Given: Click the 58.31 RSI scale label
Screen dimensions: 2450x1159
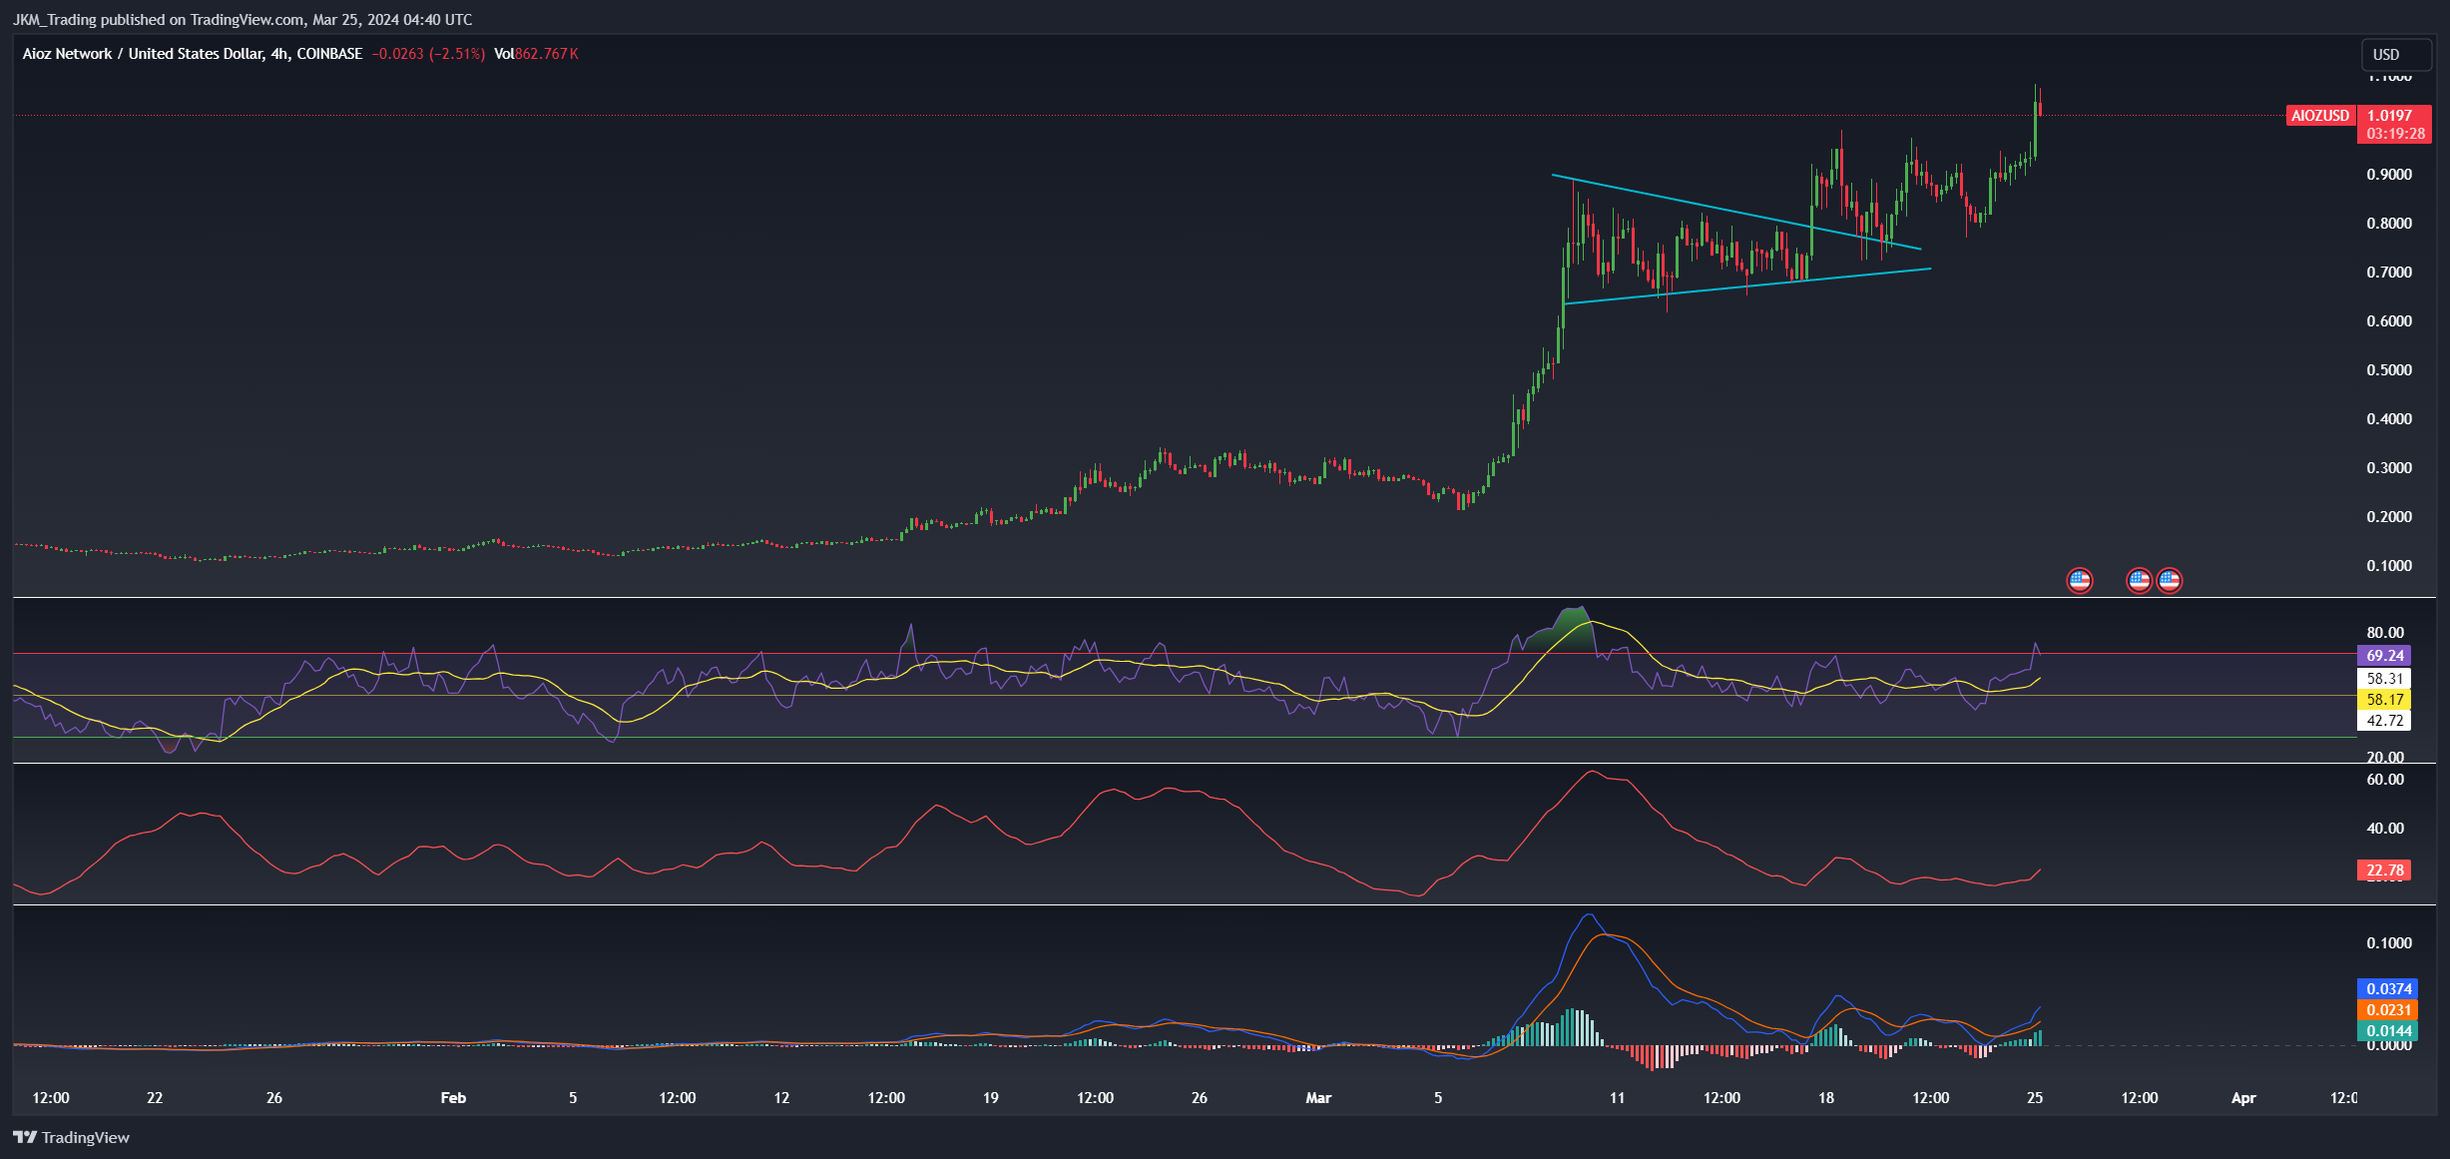Looking at the screenshot, I should tap(2384, 679).
